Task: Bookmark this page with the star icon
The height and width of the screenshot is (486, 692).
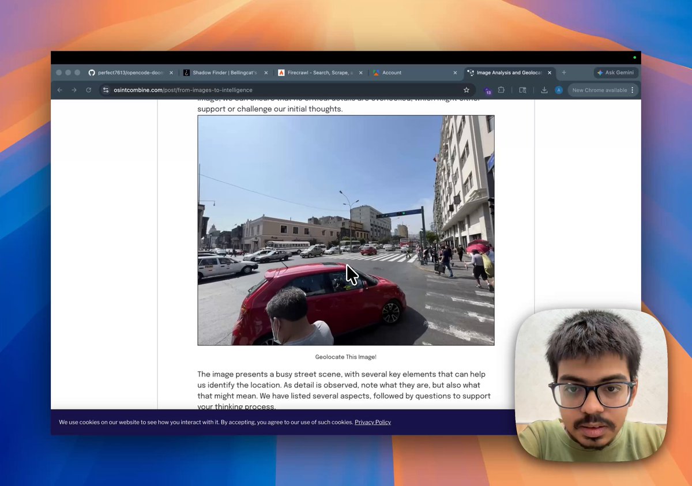Action: [467, 90]
